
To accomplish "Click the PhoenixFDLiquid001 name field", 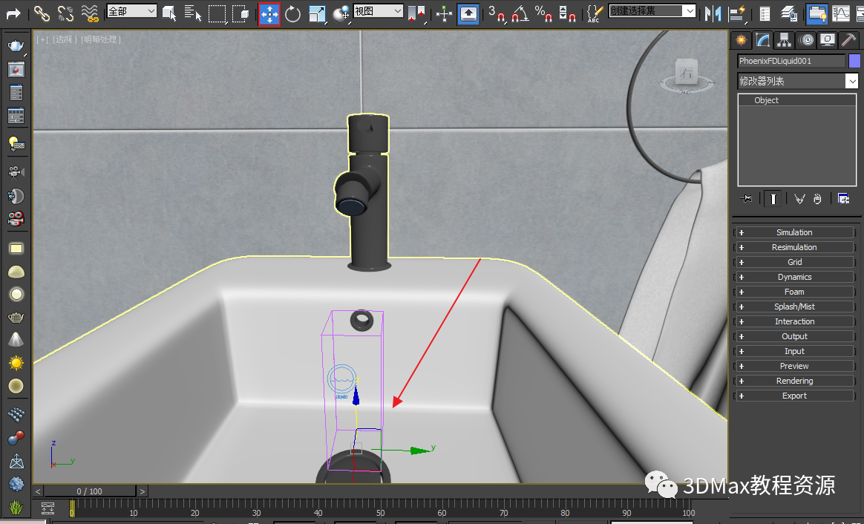I will (791, 61).
